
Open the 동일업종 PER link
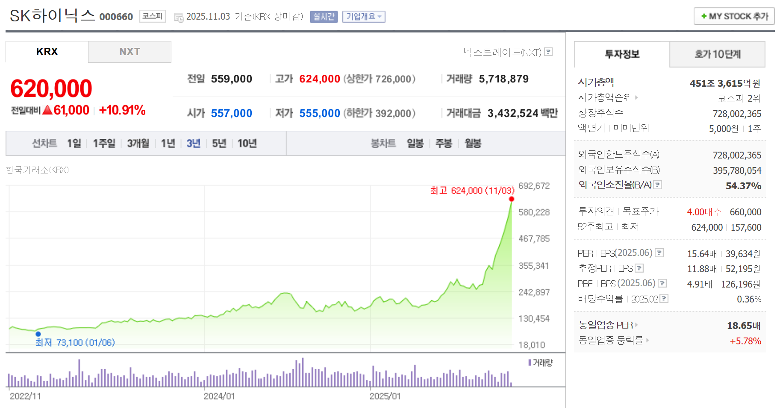click(x=605, y=325)
